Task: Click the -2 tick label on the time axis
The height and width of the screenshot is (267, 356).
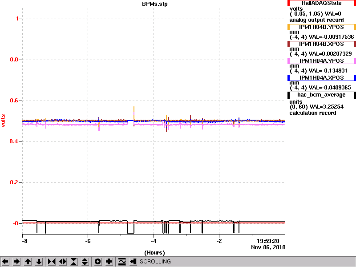Action: point(219,241)
